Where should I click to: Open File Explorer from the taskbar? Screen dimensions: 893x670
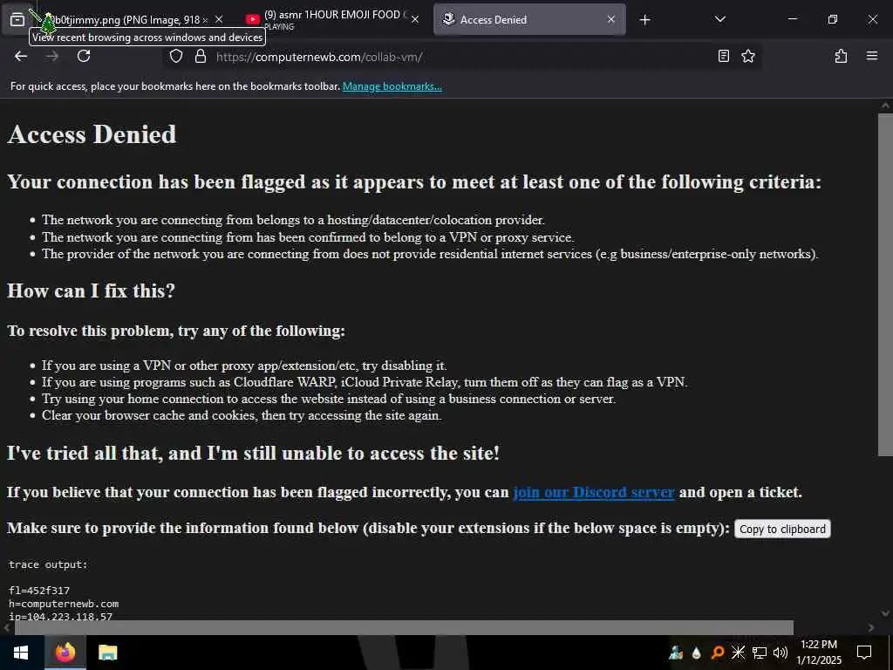point(107,653)
